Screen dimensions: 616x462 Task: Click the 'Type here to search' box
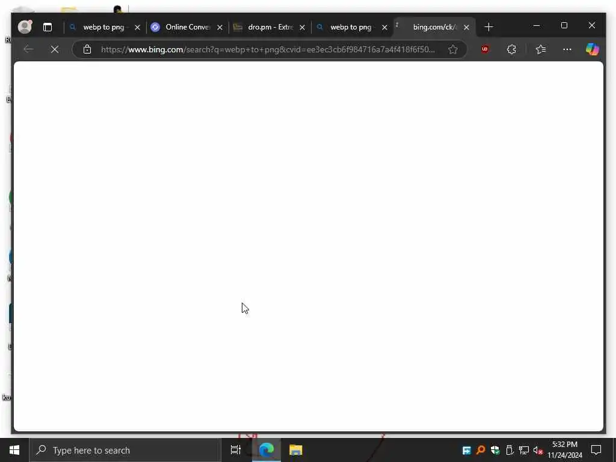[x=125, y=450]
